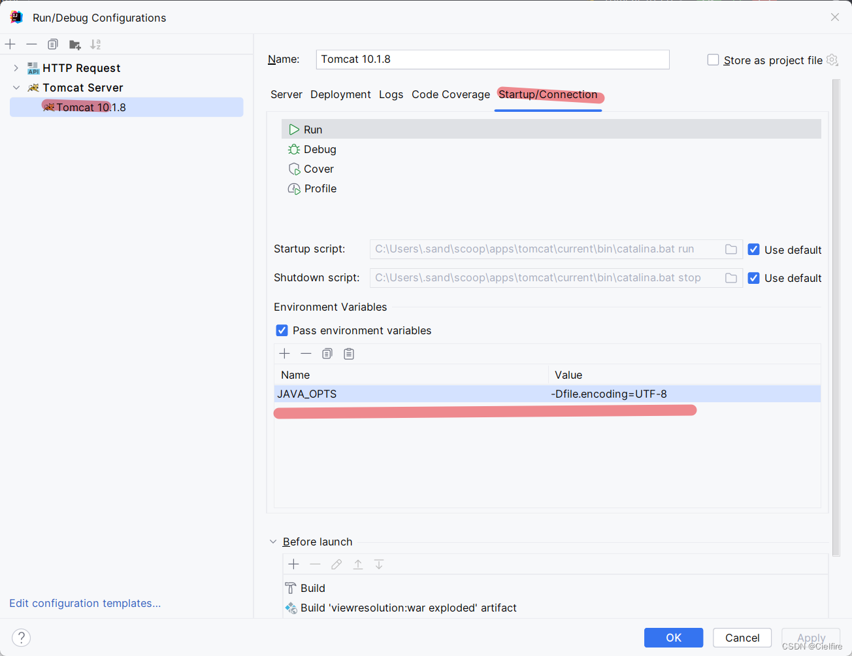
Task: Remove the selected run configuration
Action: coord(31,44)
